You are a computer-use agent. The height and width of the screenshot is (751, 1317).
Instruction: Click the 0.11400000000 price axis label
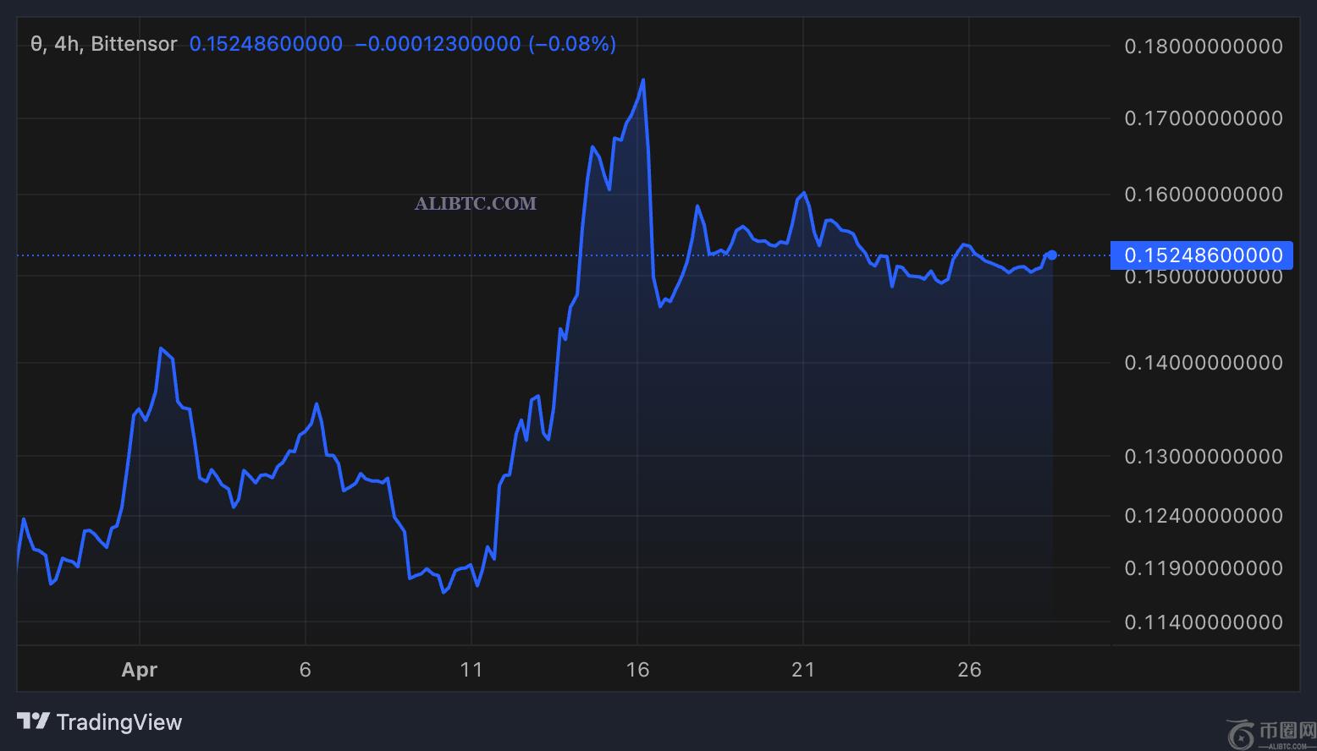[1203, 622]
